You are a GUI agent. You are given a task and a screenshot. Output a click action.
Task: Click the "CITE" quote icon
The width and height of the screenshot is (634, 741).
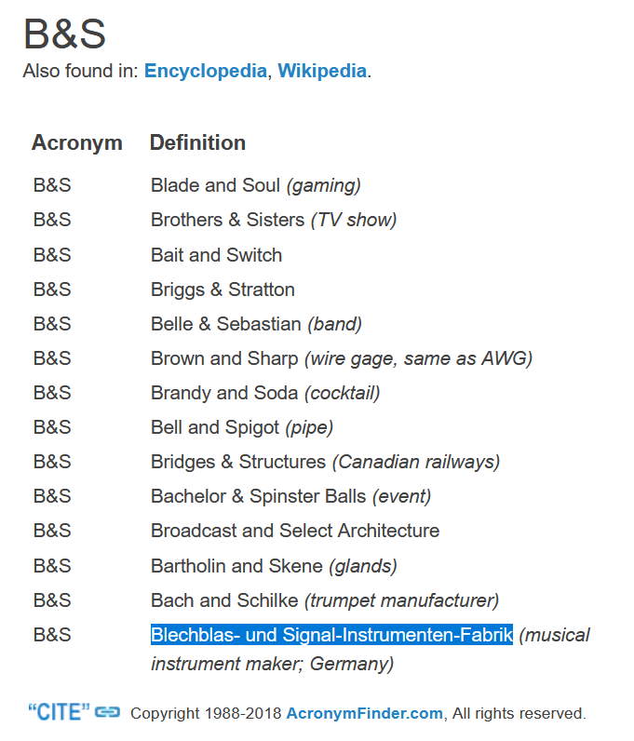(59, 712)
